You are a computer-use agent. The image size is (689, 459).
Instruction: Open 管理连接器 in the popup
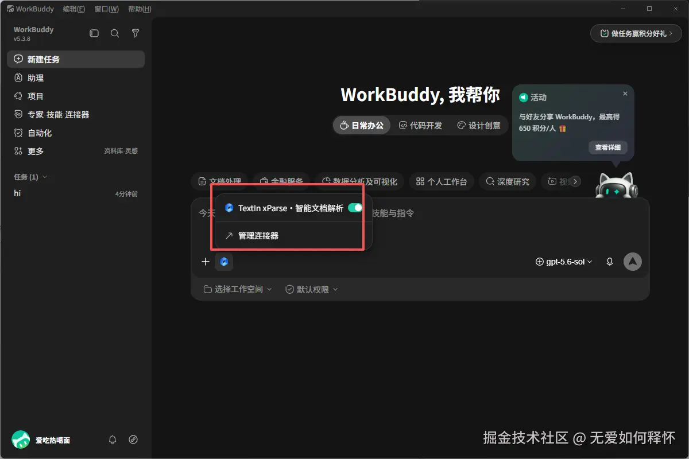(x=294, y=235)
